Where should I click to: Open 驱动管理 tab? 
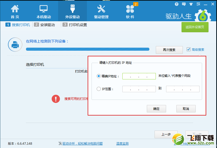click(x=101, y=12)
